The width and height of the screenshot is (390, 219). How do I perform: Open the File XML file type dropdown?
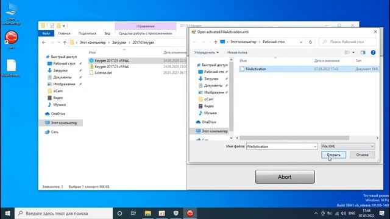pyautogui.click(x=348, y=146)
